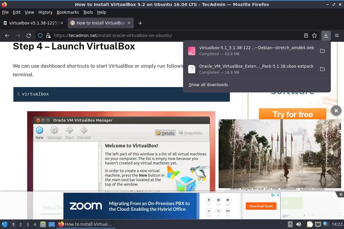Open the History menu
Screen dimensions: 344x229
click(x=45, y=12)
